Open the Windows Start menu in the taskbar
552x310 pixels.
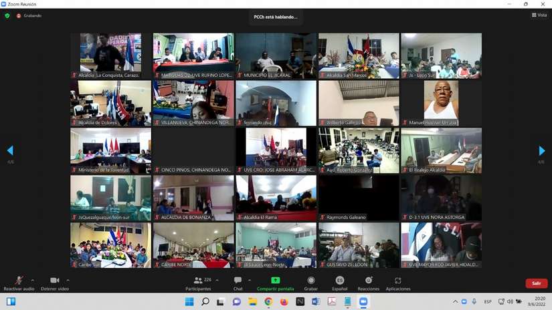189,301
